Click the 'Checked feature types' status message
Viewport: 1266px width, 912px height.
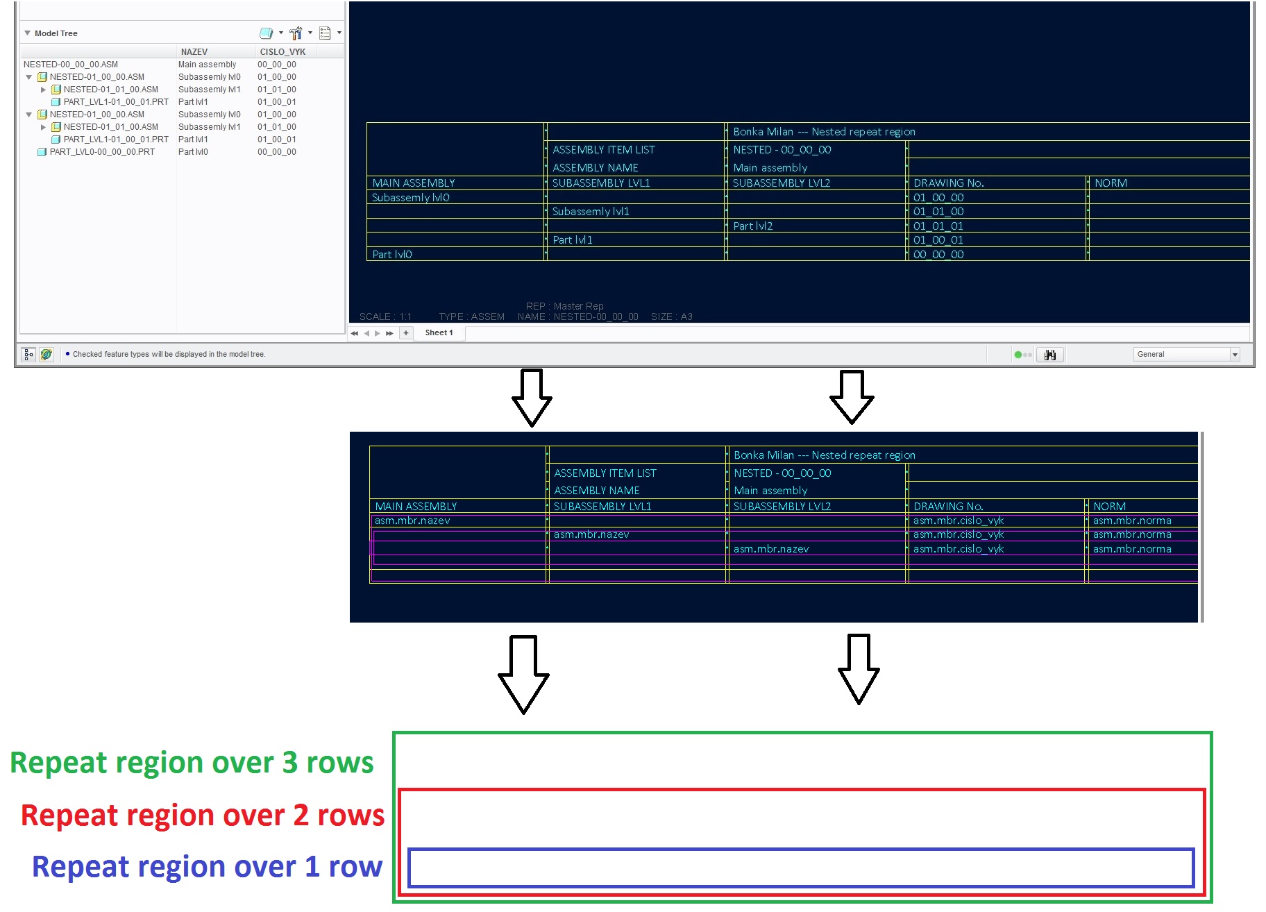[169, 354]
